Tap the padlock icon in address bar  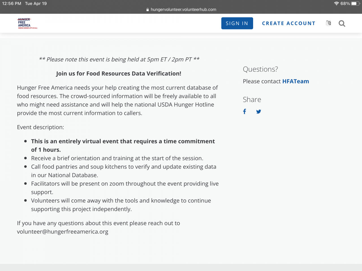148,10
